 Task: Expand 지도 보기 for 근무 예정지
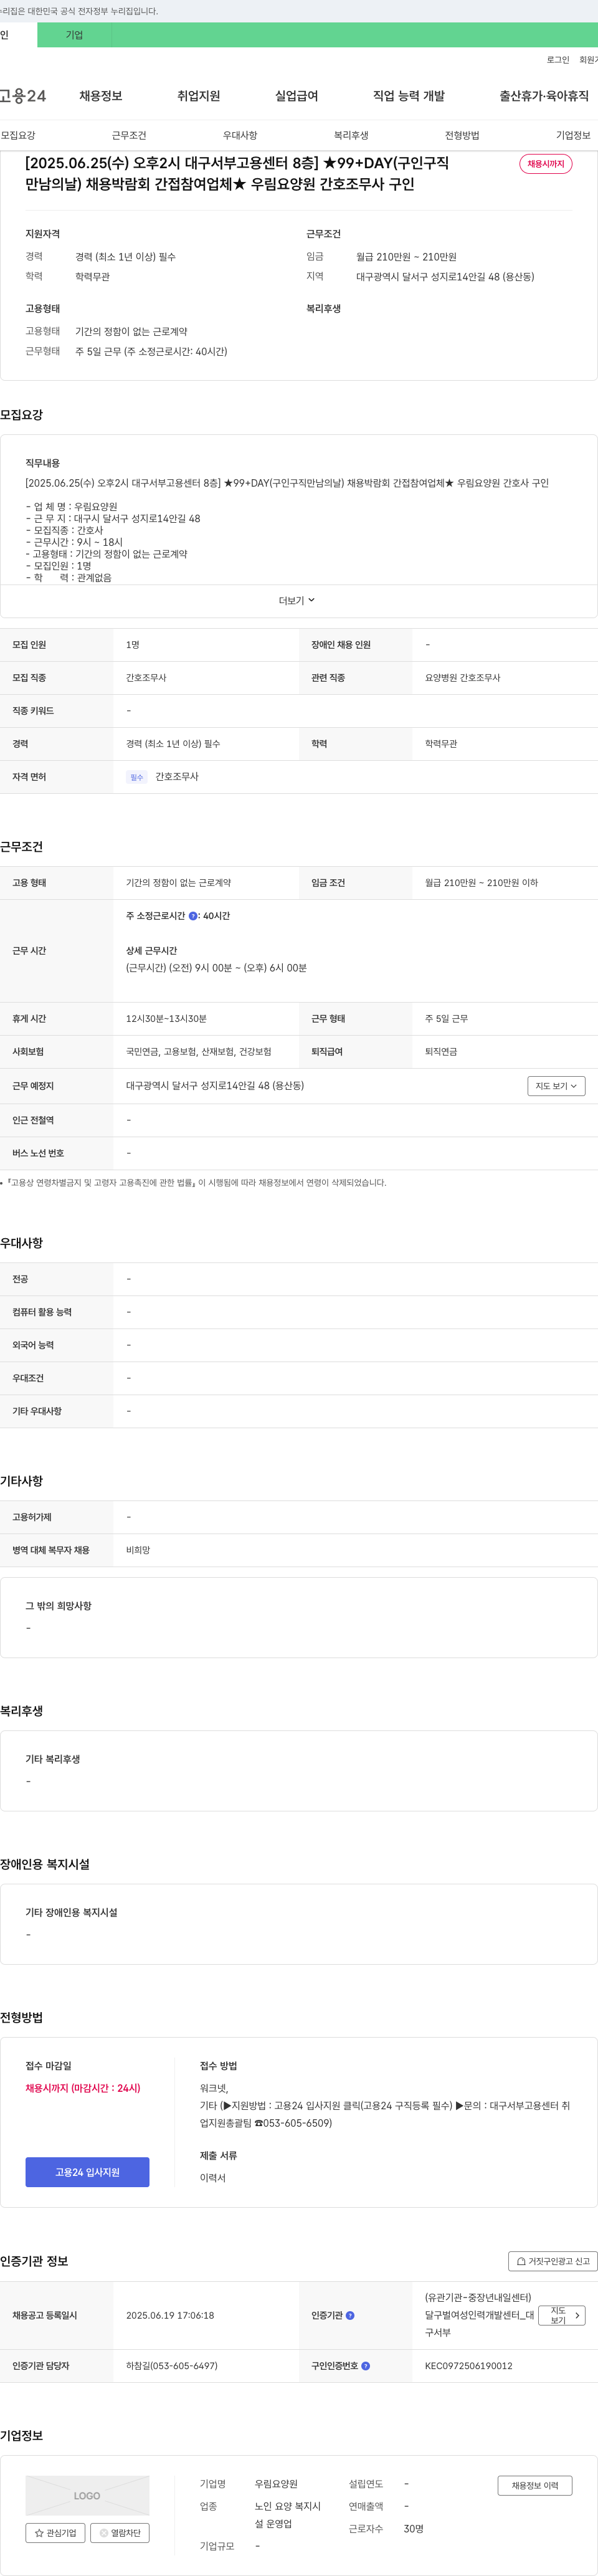pos(556,1086)
